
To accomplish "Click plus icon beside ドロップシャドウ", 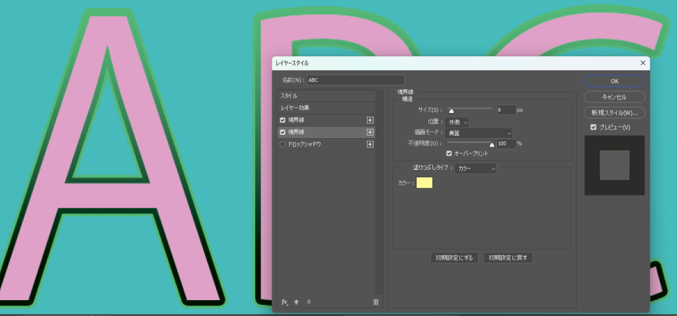I will click(370, 144).
